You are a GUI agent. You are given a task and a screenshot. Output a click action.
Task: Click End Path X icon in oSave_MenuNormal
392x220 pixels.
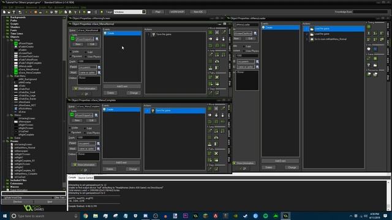217,78
